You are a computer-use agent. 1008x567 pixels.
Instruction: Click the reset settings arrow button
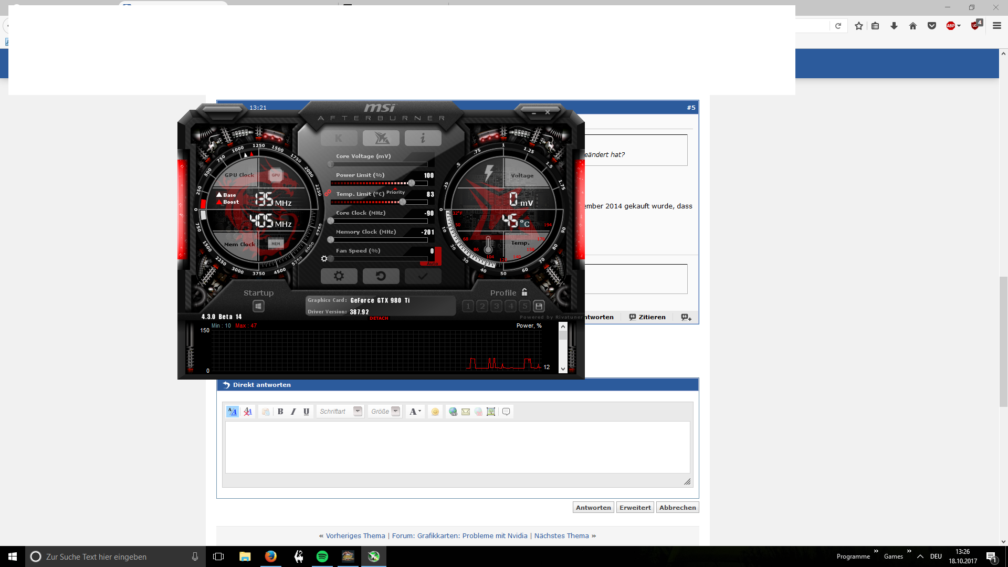381,276
